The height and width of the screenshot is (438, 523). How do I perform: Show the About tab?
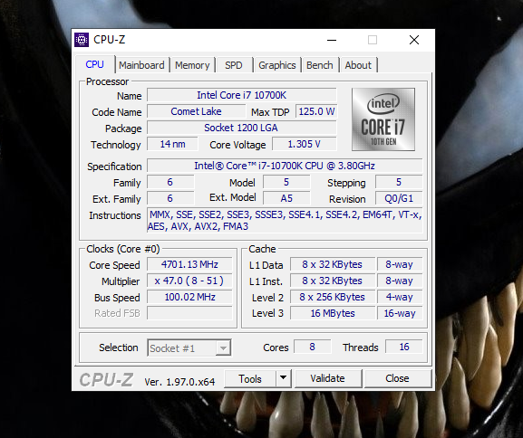[358, 65]
